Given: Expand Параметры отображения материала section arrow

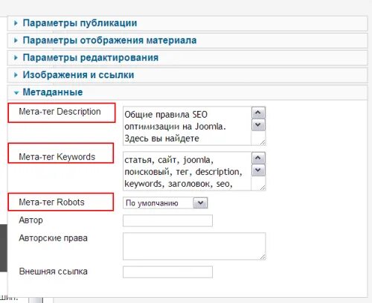Looking at the screenshot, I should 16,40.
